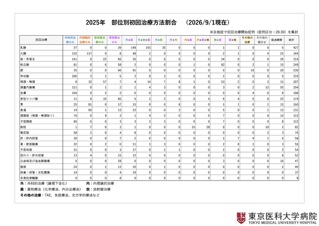Click the 白血病及び造血器腫瘍 row label
Screen dimensions: 319x226
tap(35, 161)
